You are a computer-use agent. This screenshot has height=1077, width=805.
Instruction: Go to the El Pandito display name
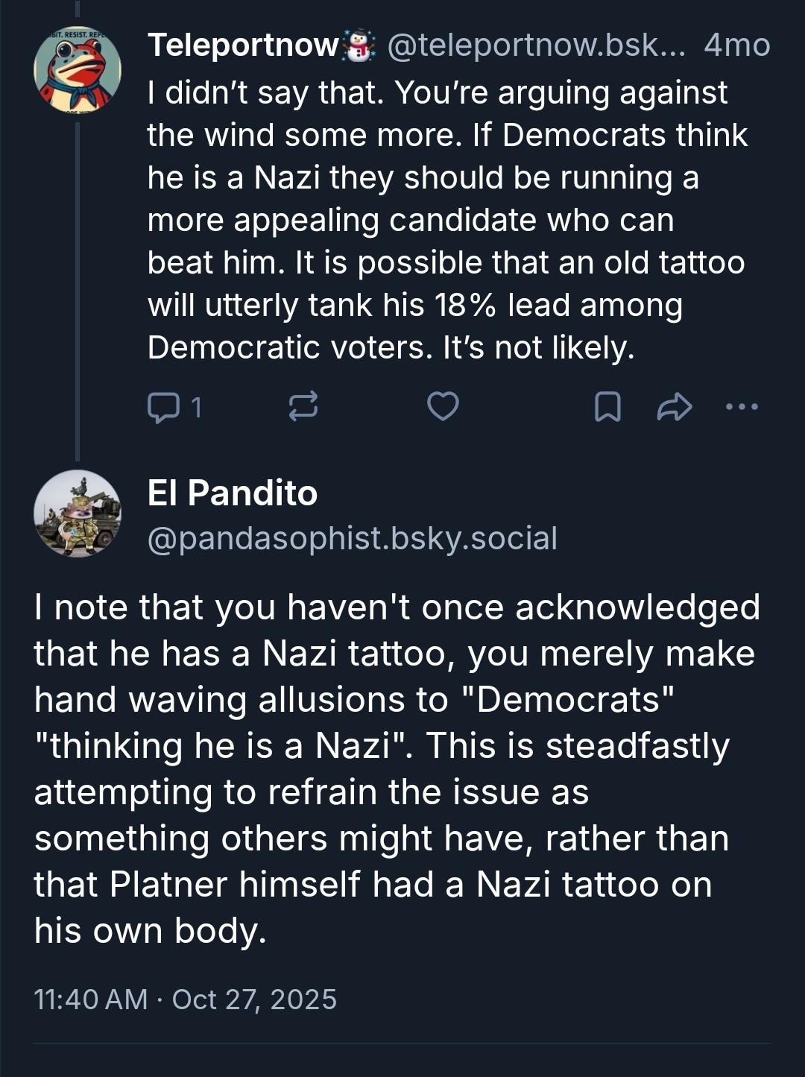click(x=233, y=493)
